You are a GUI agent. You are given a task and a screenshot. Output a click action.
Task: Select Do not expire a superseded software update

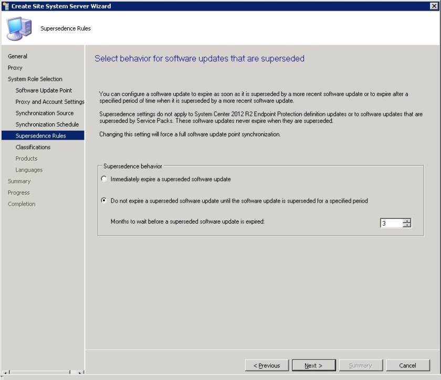[x=105, y=200]
